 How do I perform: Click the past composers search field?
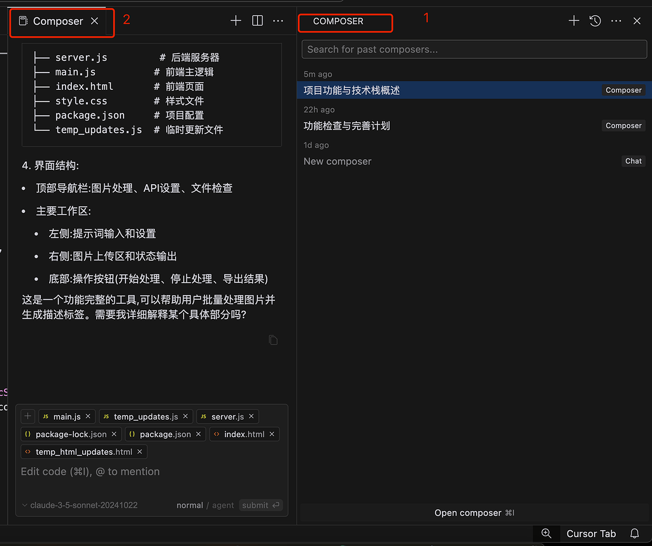pos(474,49)
